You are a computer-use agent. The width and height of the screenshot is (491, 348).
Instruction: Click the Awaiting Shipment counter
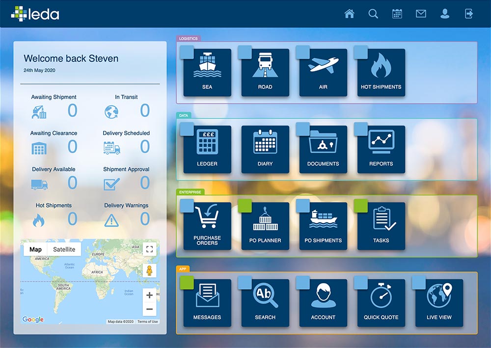(x=72, y=111)
